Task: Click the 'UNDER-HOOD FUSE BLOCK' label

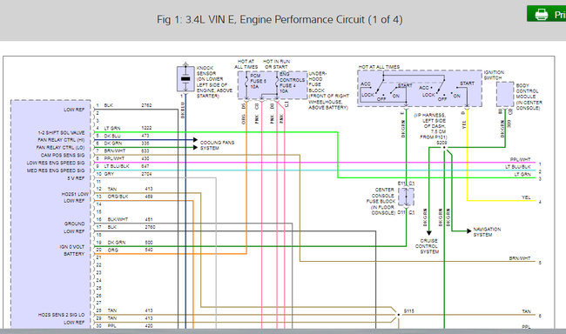Action: pos(317,82)
